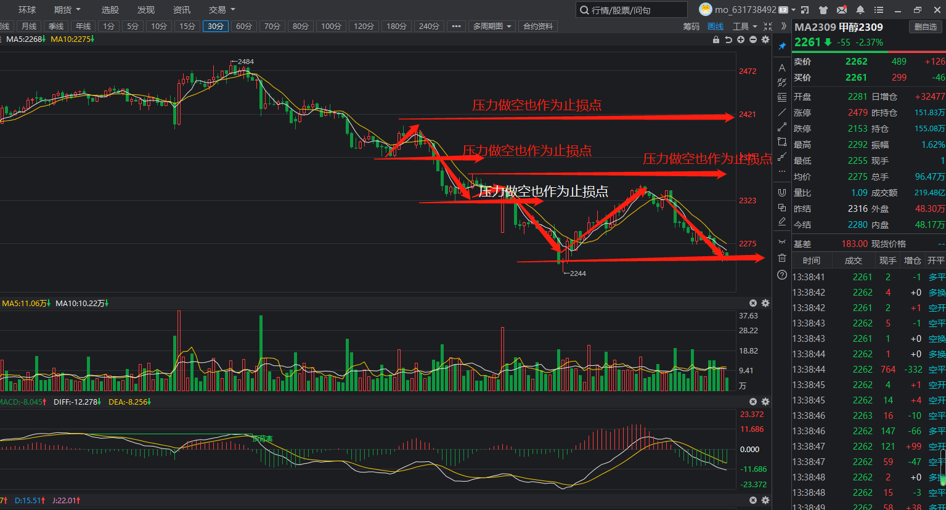Open the drawing tools help icon
The width and height of the screenshot is (946, 510).
782,275
